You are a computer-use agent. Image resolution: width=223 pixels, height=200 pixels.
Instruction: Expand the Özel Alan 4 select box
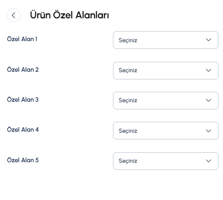point(166,131)
